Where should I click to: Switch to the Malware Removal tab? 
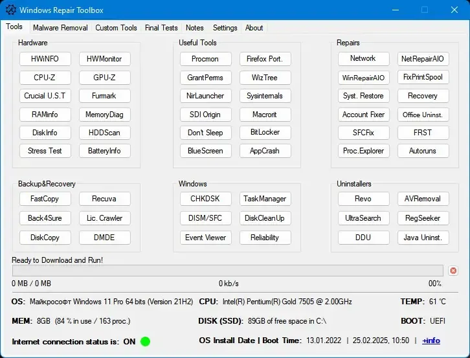point(60,28)
